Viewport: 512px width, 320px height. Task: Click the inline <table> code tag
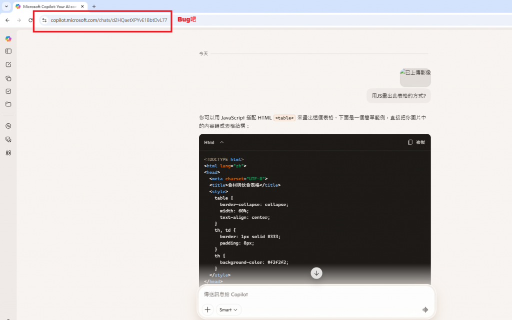[284, 118]
